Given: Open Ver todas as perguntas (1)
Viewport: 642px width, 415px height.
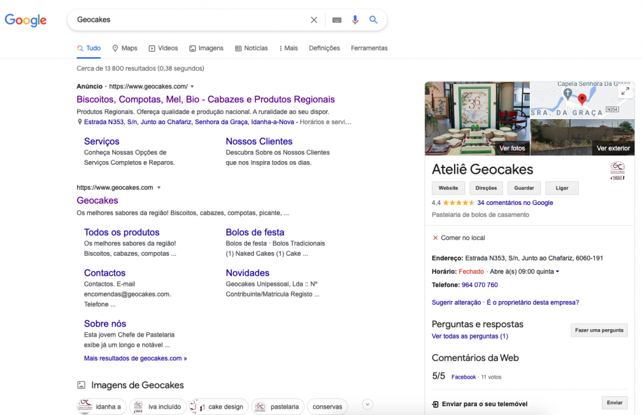Looking at the screenshot, I should point(470,337).
